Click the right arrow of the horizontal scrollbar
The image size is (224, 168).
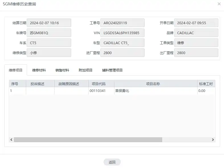click(x=213, y=140)
